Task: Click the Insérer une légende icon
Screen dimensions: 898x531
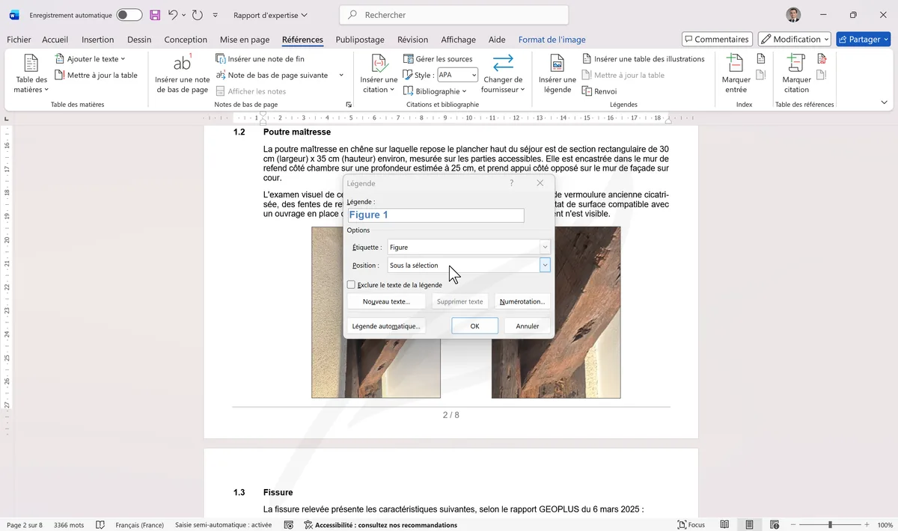Action: (557, 64)
